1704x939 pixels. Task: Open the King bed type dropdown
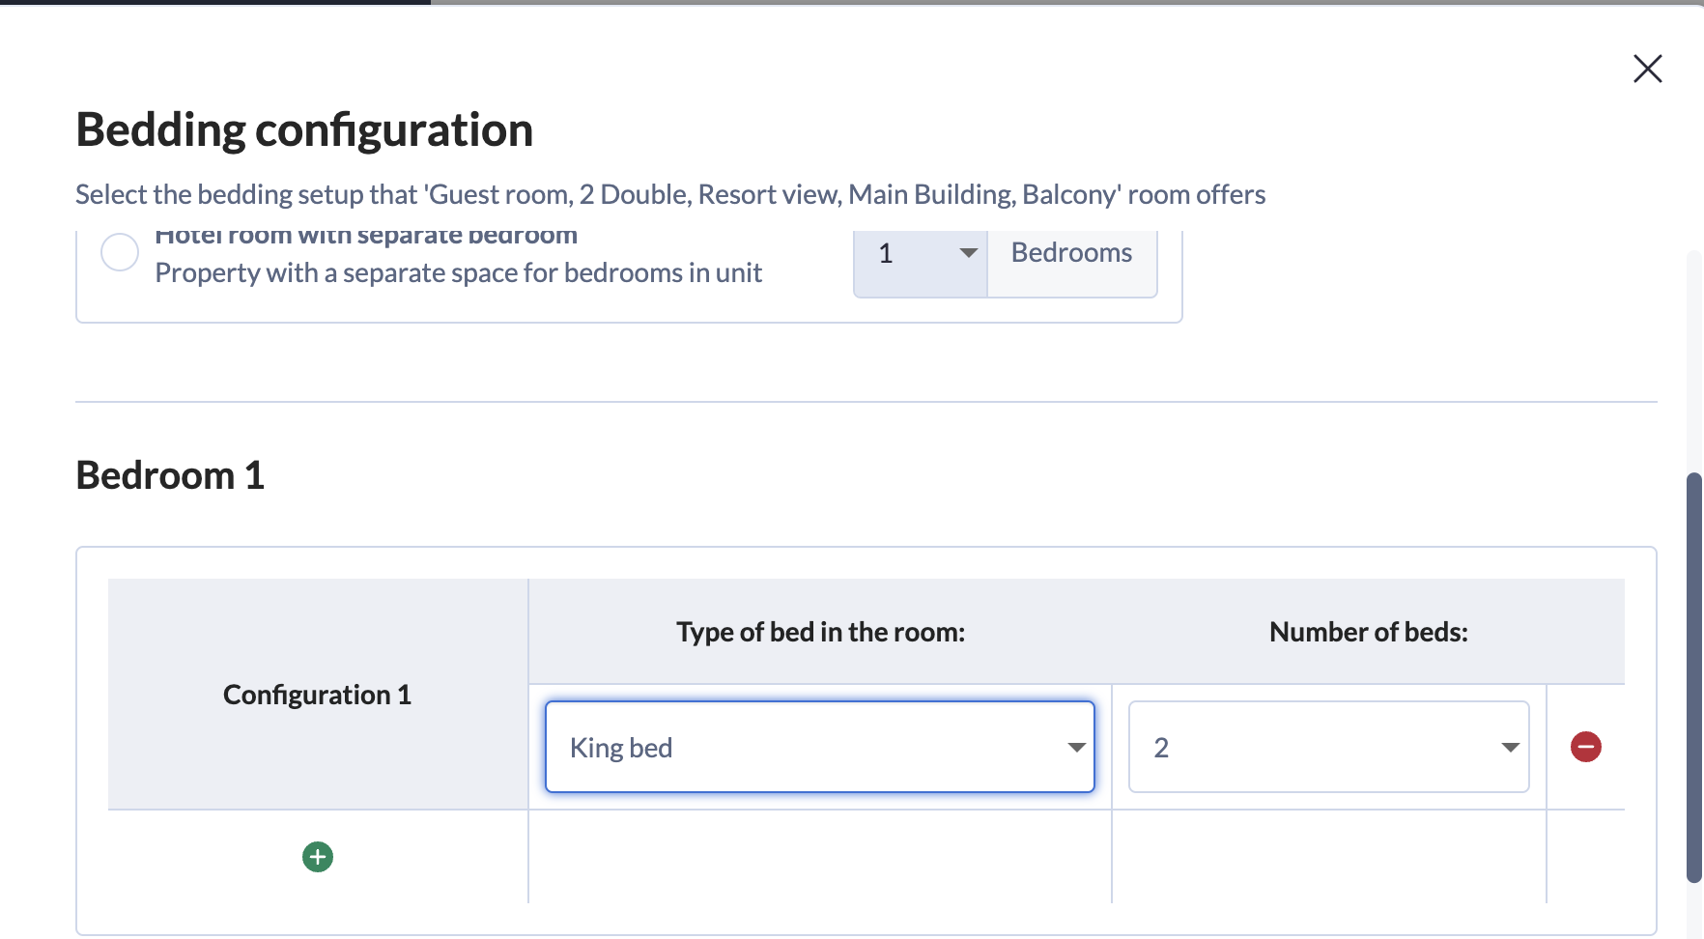pos(819,747)
